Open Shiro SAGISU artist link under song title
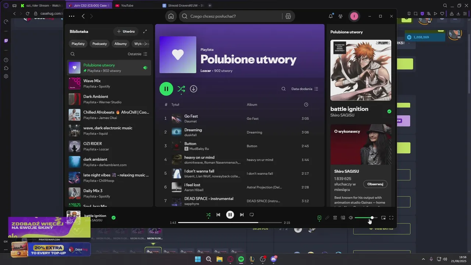 point(343,115)
